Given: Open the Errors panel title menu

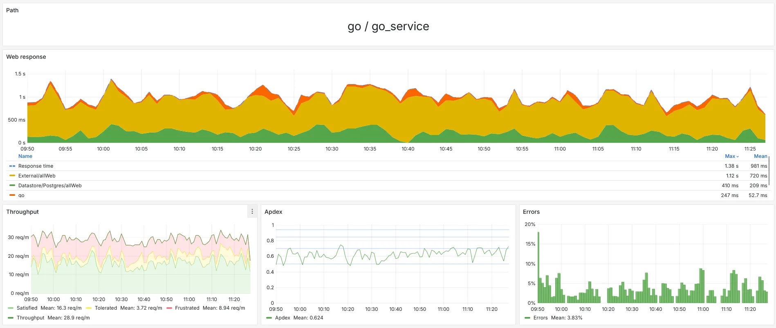Looking at the screenshot, I should pos(532,212).
